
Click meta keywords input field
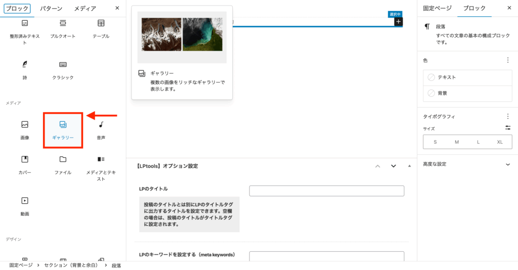[x=327, y=256]
